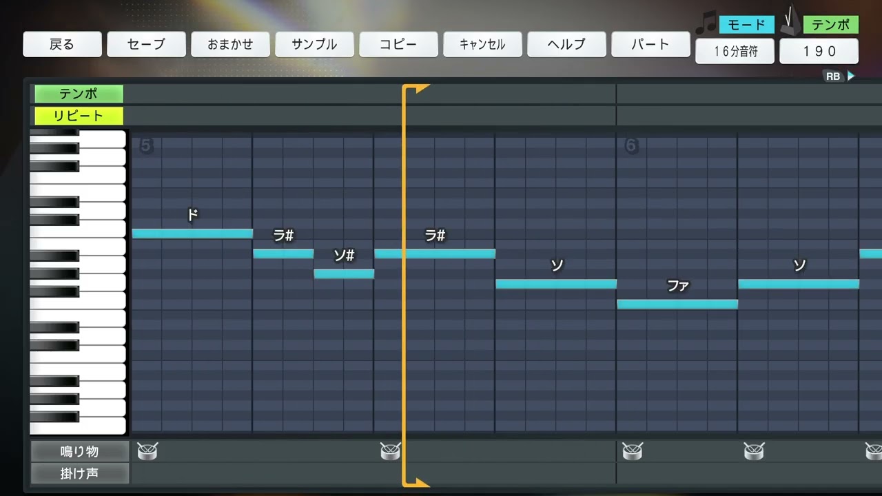Choose コピー to copy notes
Viewport: 882px width, 496px height.
coord(398,44)
